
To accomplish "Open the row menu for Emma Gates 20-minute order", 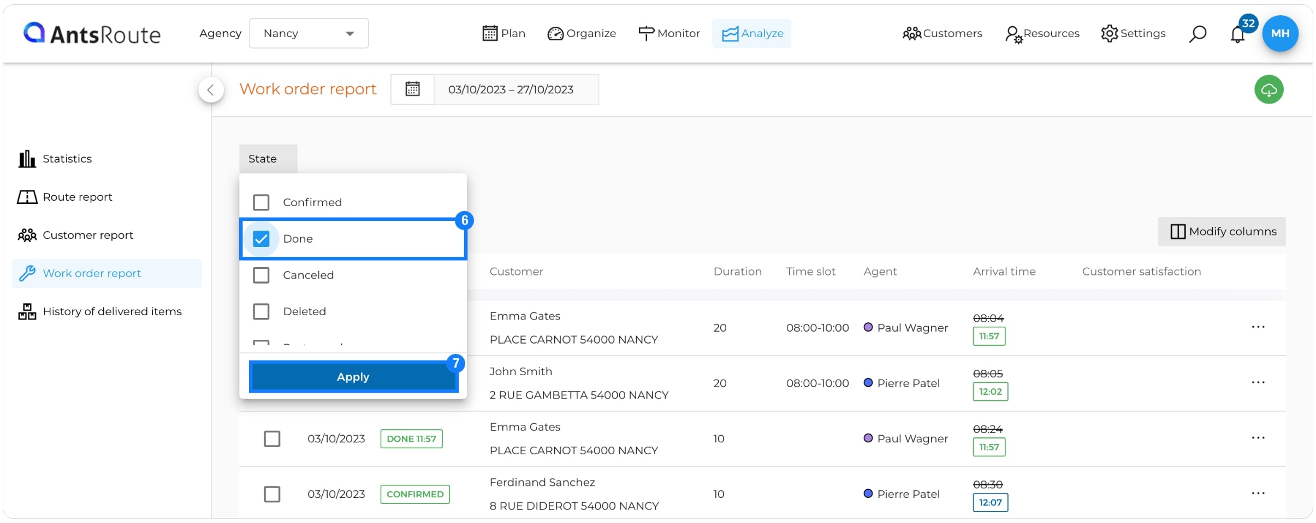I will (x=1258, y=327).
